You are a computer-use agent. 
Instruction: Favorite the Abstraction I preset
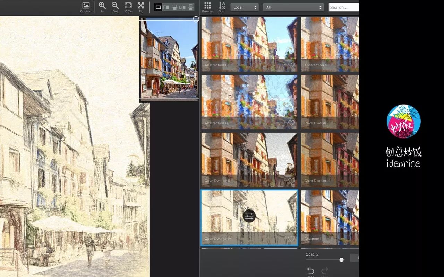291,65
